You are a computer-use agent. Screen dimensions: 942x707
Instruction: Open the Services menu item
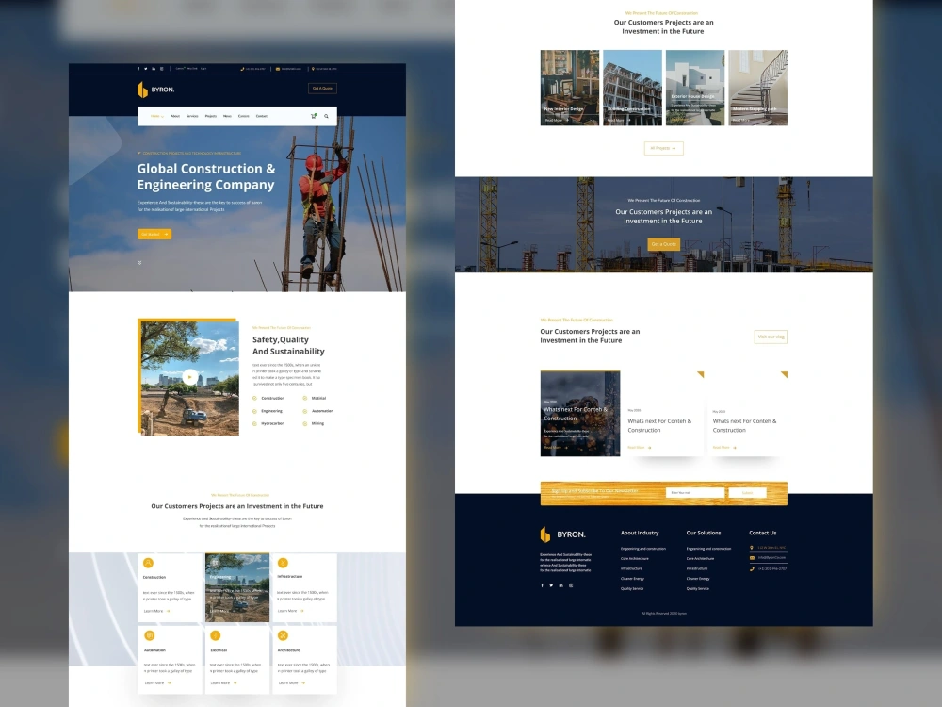pyautogui.click(x=192, y=116)
